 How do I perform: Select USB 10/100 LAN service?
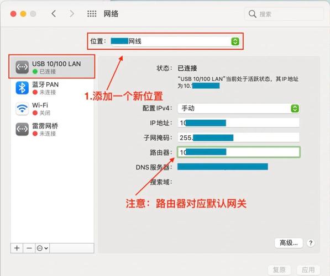point(52,67)
